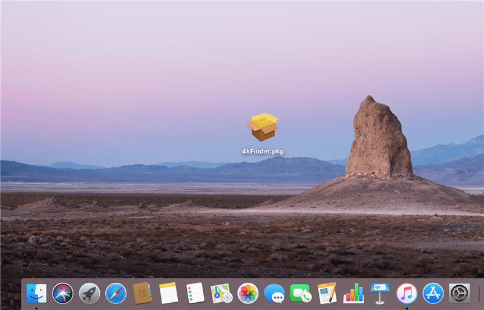The width and height of the screenshot is (484, 310).
Task: Open the Notes app in dock
Action: [x=168, y=293]
